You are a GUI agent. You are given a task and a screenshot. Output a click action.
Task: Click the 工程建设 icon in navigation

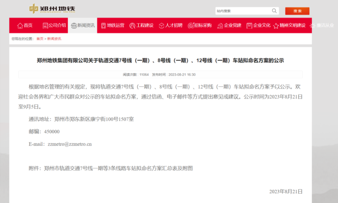[132, 25]
